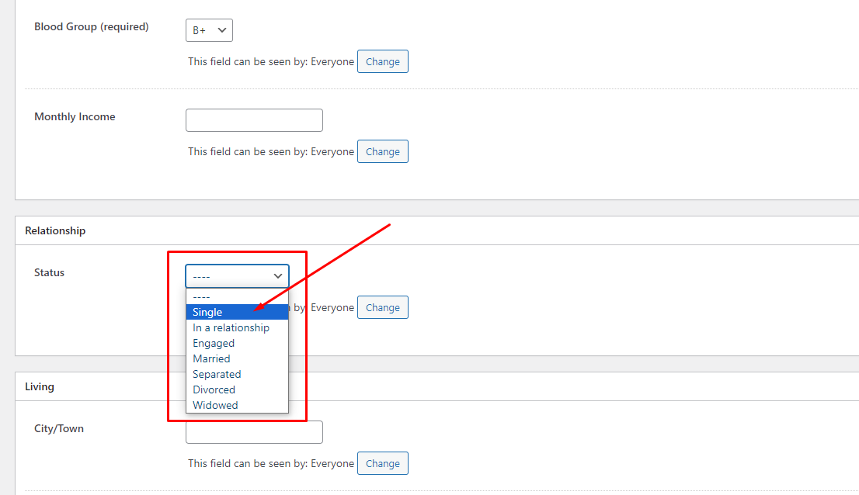Viewport: 859px width, 495px height.
Task: Collapse the Status dropdown combo box
Action: coord(237,276)
